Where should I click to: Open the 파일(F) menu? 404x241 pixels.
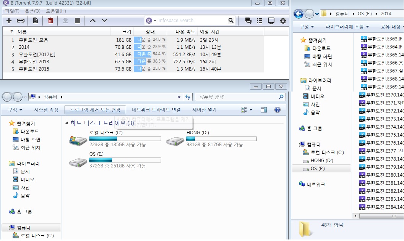pos(12,11)
